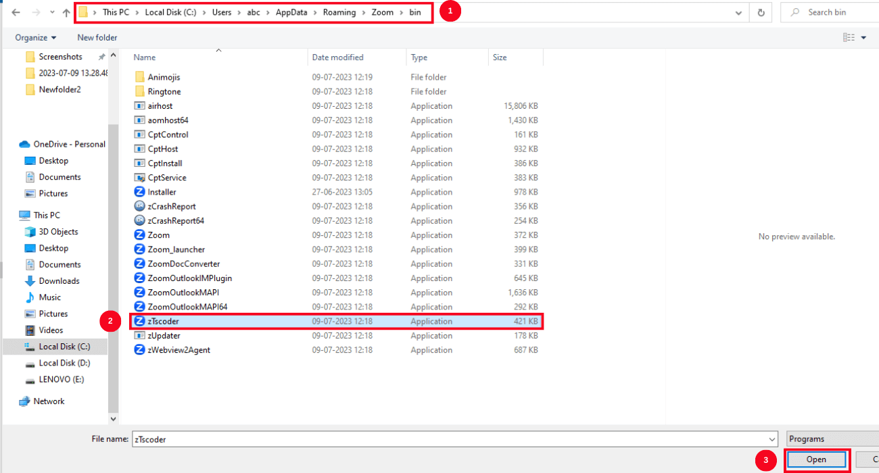Select the zWebview2Agent file icon
Screen dimensions: 879x473
[x=140, y=350]
